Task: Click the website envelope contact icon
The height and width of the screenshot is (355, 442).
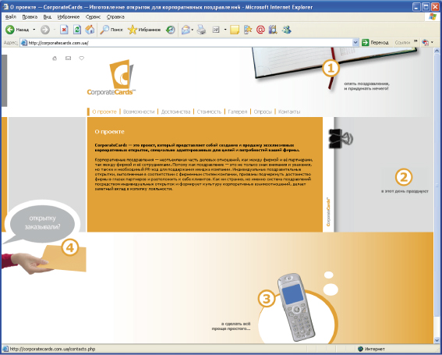Action: click(69, 59)
